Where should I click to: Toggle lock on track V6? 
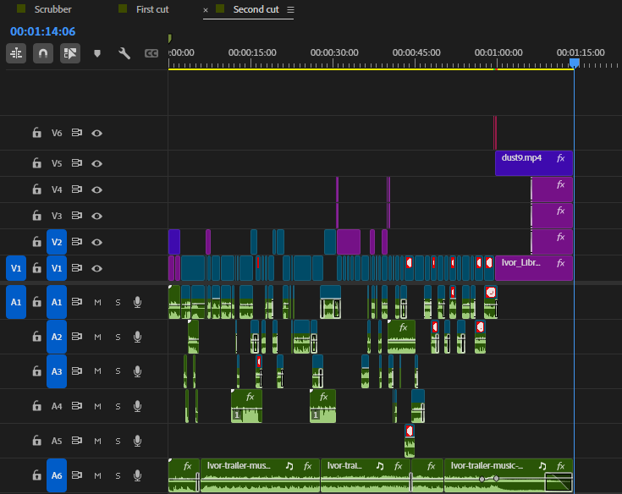36,133
